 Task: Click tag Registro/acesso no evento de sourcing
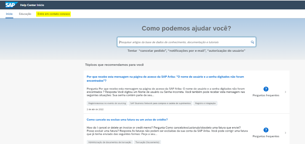(x=107, y=103)
